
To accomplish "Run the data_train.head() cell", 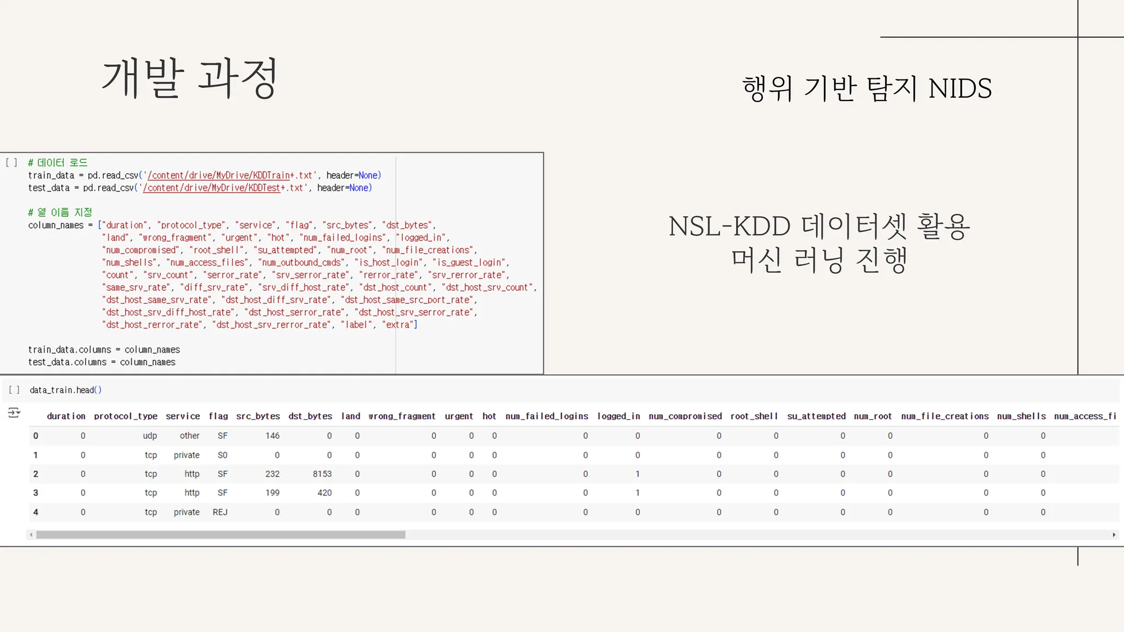I will pyautogui.click(x=14, y=390).
